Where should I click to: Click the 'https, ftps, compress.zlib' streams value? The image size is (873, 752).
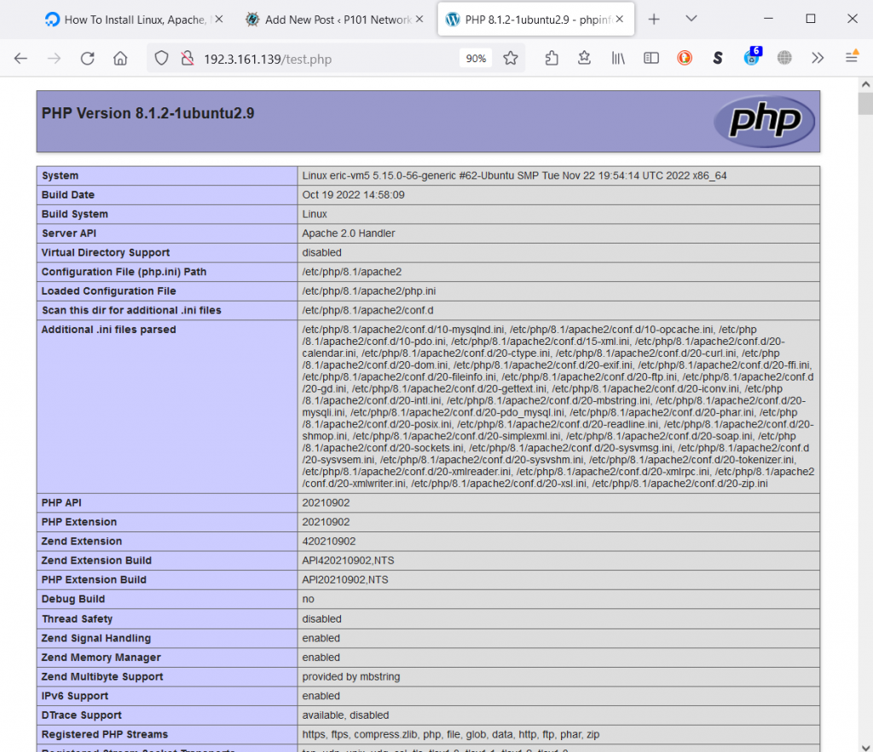coord(451,735)
